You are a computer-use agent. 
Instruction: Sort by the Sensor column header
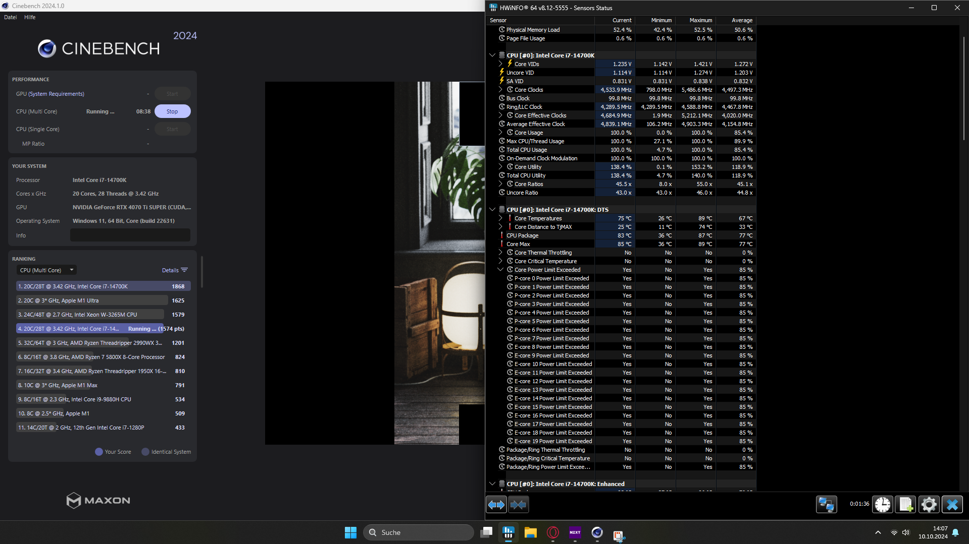click(x=540, y=20)
